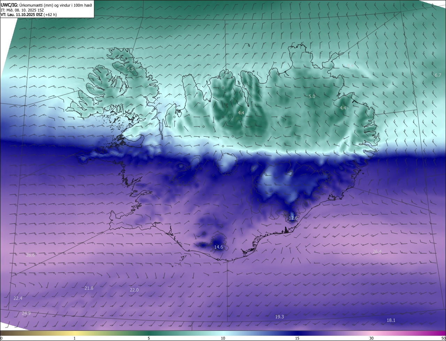446x341 pixels.
Task: Click the colorbar tick label 0
Action: coord(1,338)
